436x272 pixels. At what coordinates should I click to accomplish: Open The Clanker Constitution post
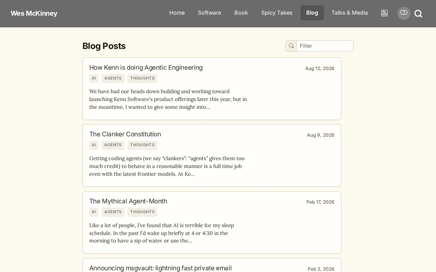125,134
